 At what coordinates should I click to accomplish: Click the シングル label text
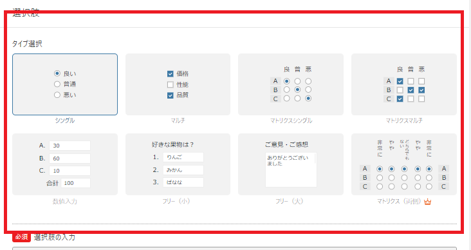[65, 120]
